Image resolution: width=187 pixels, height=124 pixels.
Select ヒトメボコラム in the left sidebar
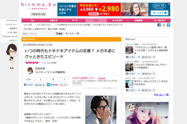12,21
